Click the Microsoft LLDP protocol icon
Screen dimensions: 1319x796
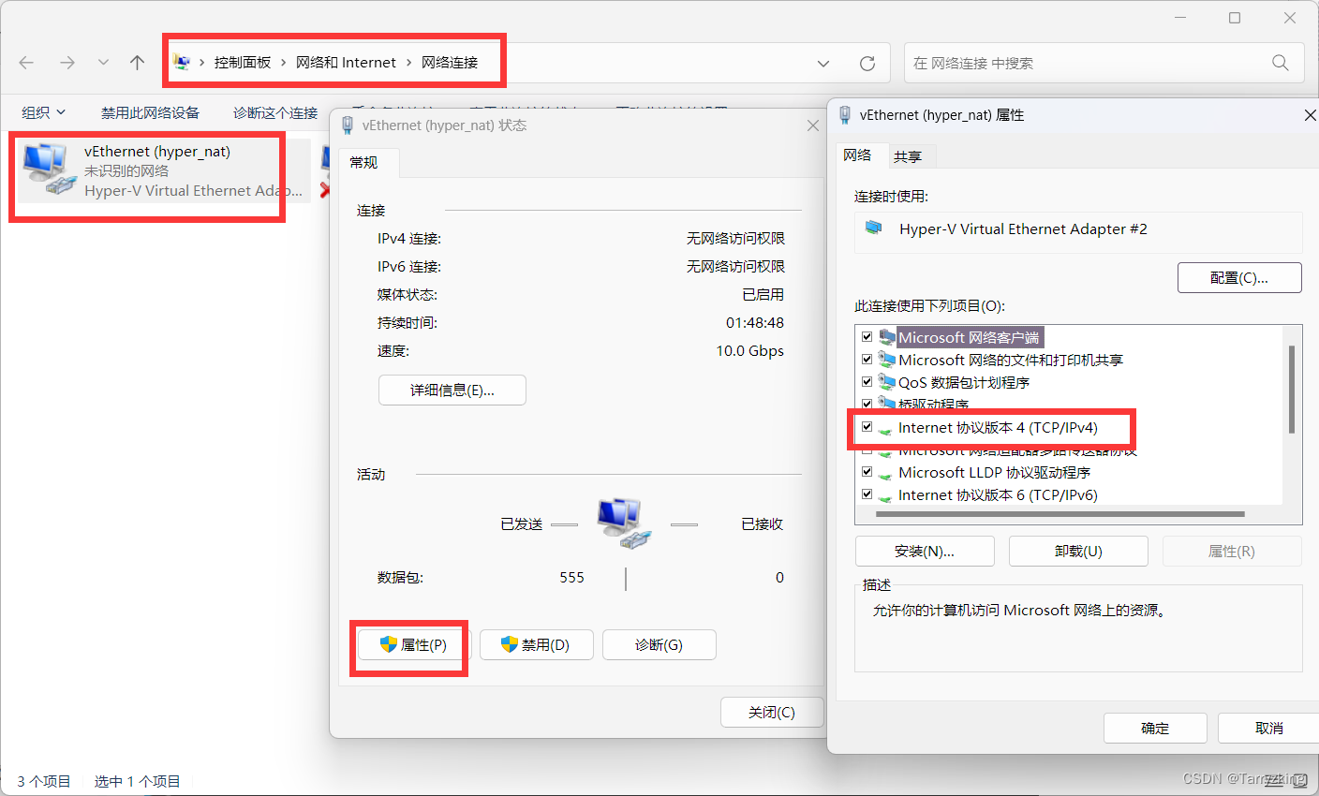pyautogui.click(x=885, y=474)
